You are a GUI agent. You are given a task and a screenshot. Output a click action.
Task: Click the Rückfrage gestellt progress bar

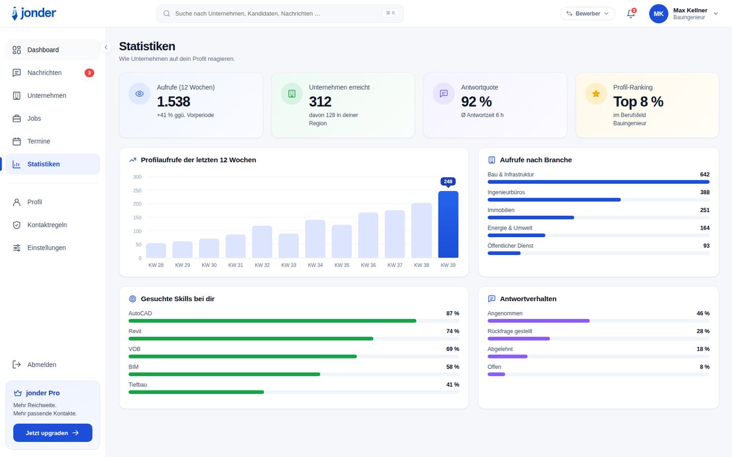tap(598, 339)
